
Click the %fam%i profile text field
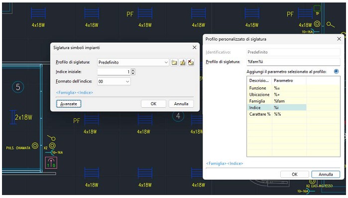[x=293, y=62]
